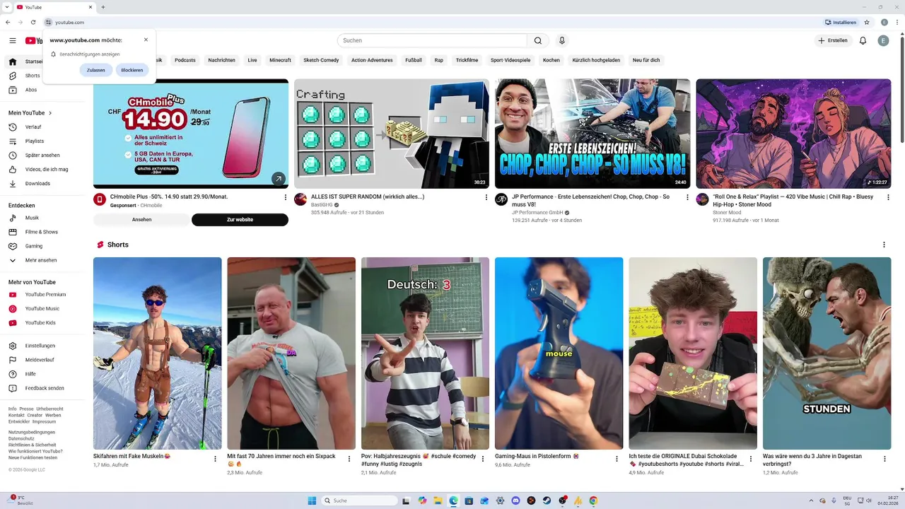
Task: Open the account avatar menu
Action: [884, 41]
